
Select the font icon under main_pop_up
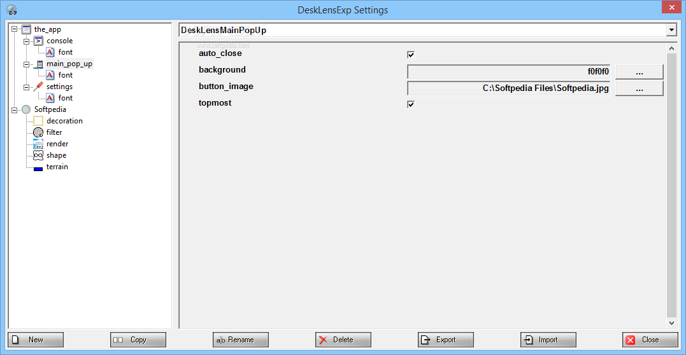(x=51, y=75)
